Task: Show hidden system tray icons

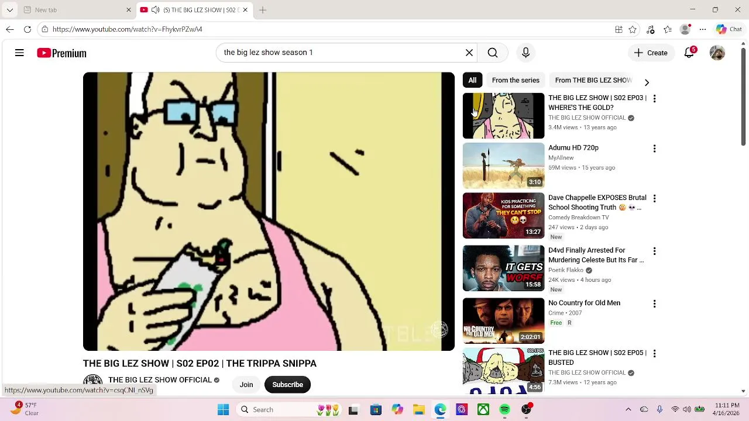Action: coord(628,410)
